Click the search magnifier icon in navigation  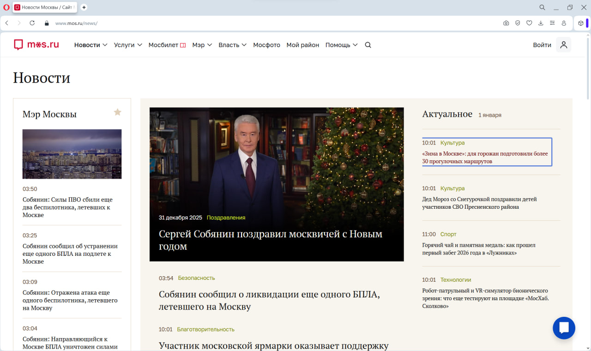point(368,45)
